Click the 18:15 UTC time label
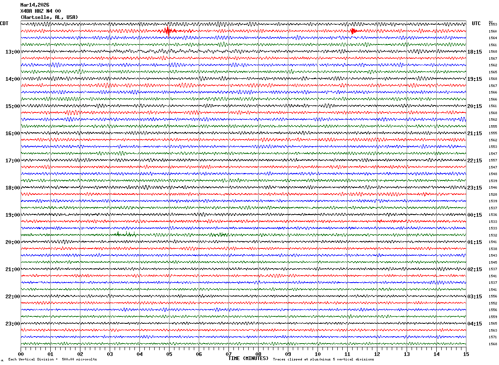Viewport: 499px width, 365px height. [x=475, y=52]
